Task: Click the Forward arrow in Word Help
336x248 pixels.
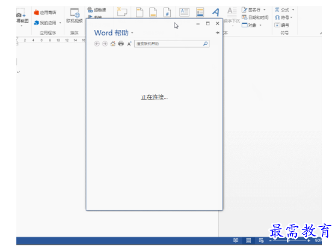Action: point(105,44)
